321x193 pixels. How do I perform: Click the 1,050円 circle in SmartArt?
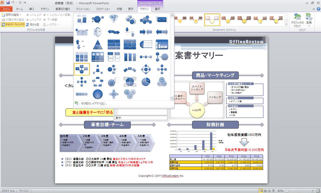197,110
